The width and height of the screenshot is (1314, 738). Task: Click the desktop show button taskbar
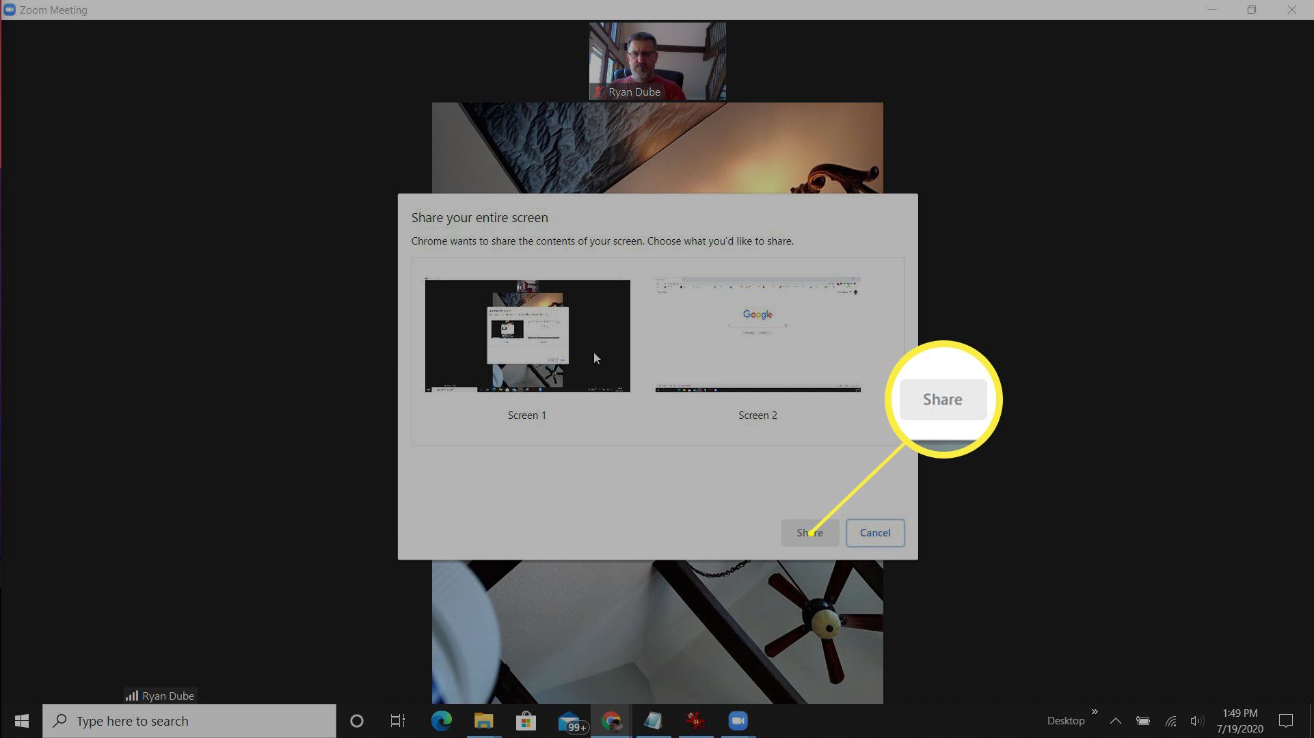[x=1311, y=720]
